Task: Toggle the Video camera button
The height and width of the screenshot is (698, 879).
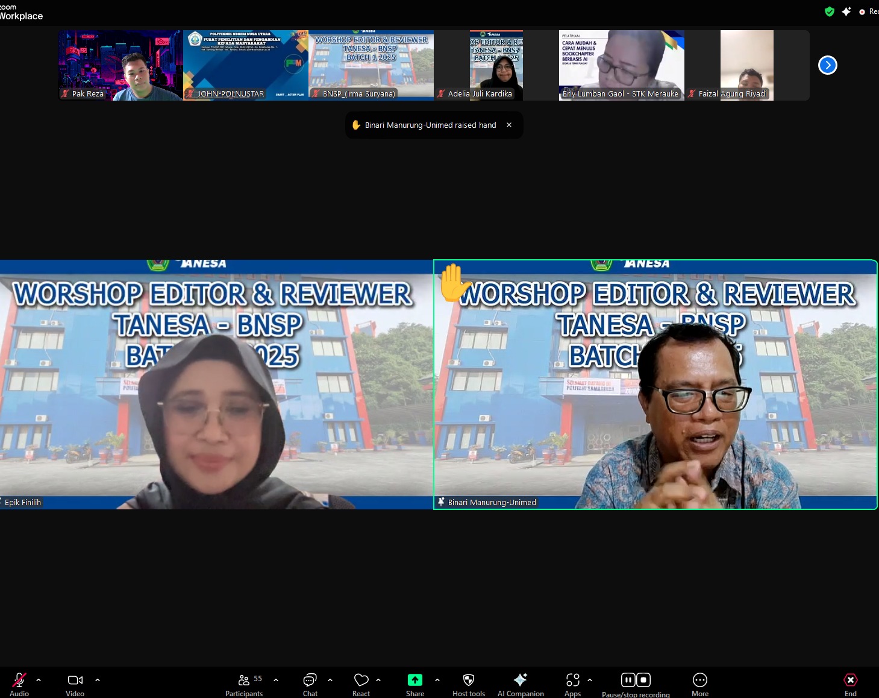Action: (75, 681)
